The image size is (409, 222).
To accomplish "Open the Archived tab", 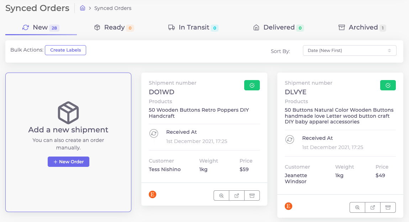I will tap(362, 28).
